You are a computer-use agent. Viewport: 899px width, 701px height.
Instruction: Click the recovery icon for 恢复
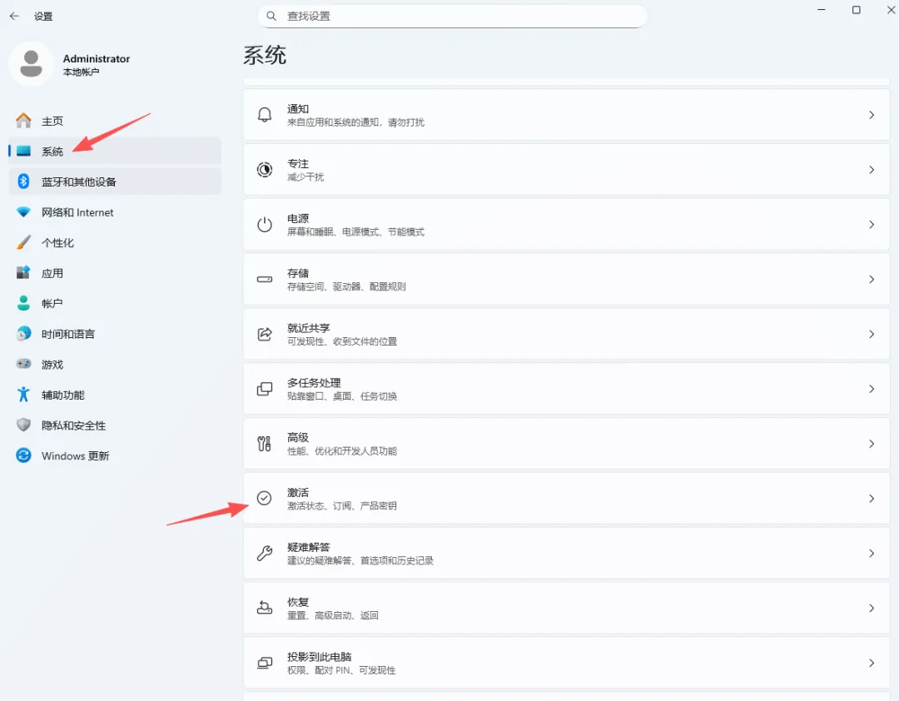coord(265,608)
